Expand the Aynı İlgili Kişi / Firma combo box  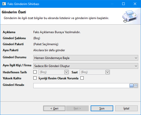pos(86,66)
